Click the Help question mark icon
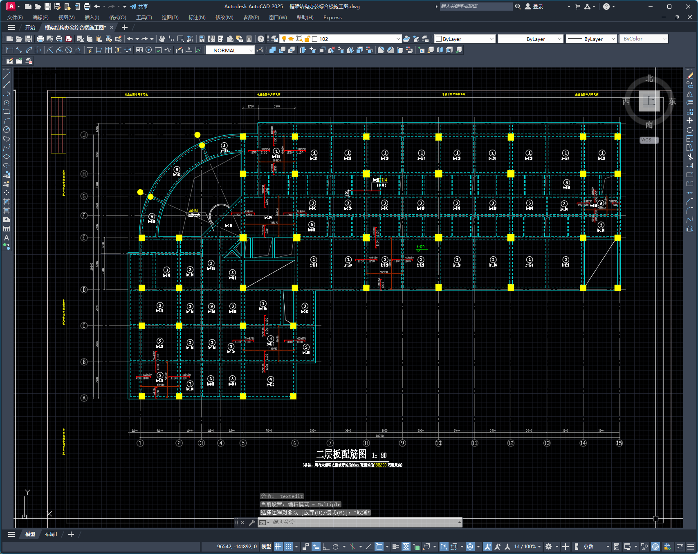Image resolution: width=698 pixels, height=554 pixels. 261,39
